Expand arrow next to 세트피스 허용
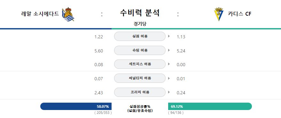The height and width of the screenshot is (118, 281). pyautogui.click(x=169, y=64)
